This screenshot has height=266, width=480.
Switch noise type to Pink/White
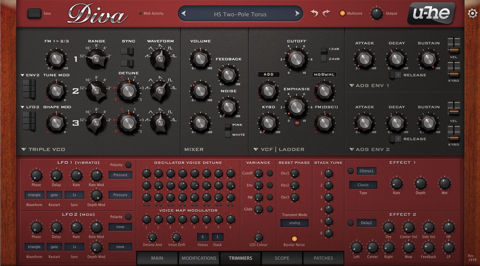tap(227, 130)
